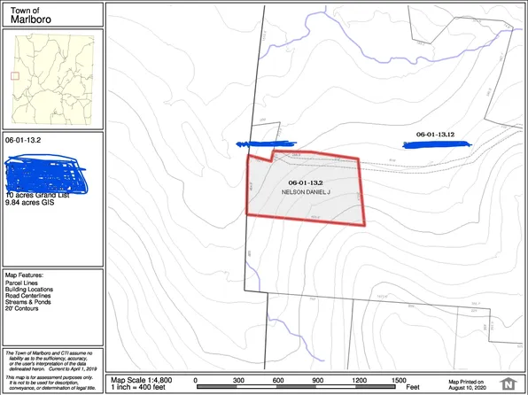Click the '300' mark on the scale bar
This screenshot has height=395, width=528.
(x=238, y=380)
